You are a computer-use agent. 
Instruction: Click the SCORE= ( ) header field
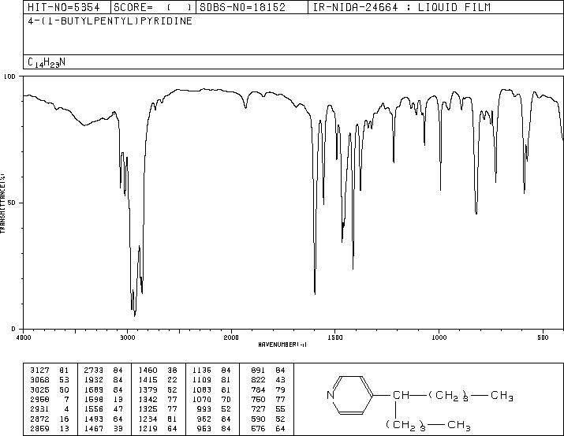coord(153,7)
